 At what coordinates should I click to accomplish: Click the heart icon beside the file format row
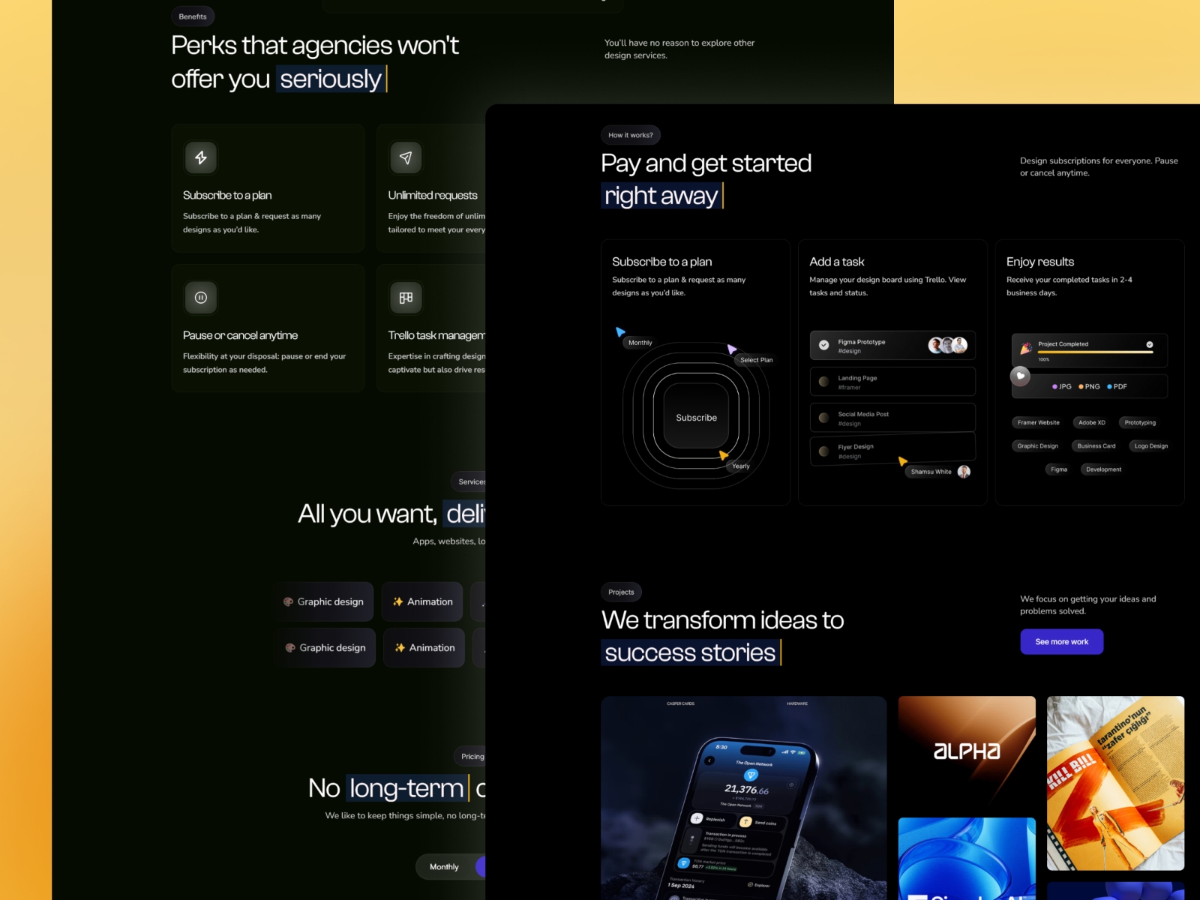click(1020, 376)
